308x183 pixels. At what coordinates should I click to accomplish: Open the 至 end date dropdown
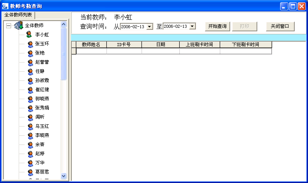point(192,26)
